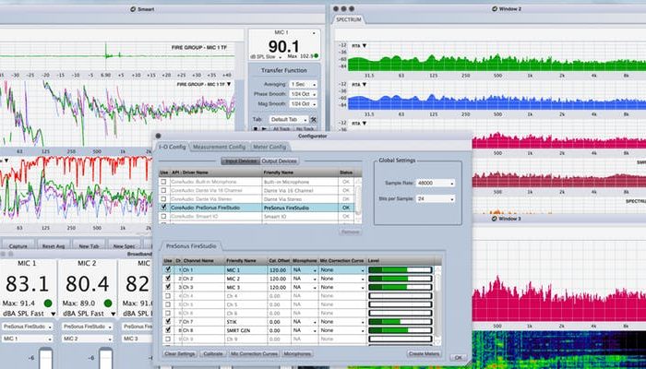Uncheck the Use checkbox for Ch 1
Viewport: 646px width, 369px height.
pyautogui.click(x=168, y=270)
